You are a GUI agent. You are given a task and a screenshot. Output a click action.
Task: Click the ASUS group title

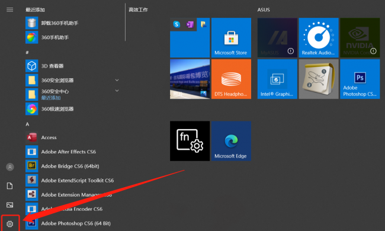pos(264,10)
